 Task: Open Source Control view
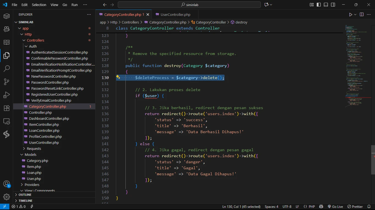pyautogui.click(x=7, y=81)
